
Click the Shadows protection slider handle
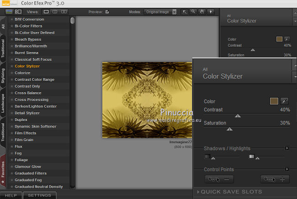coord(213,158)
